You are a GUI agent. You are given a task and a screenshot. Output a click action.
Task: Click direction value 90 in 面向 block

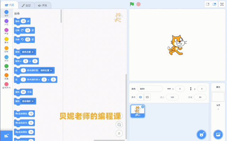(x=23, y=92)
